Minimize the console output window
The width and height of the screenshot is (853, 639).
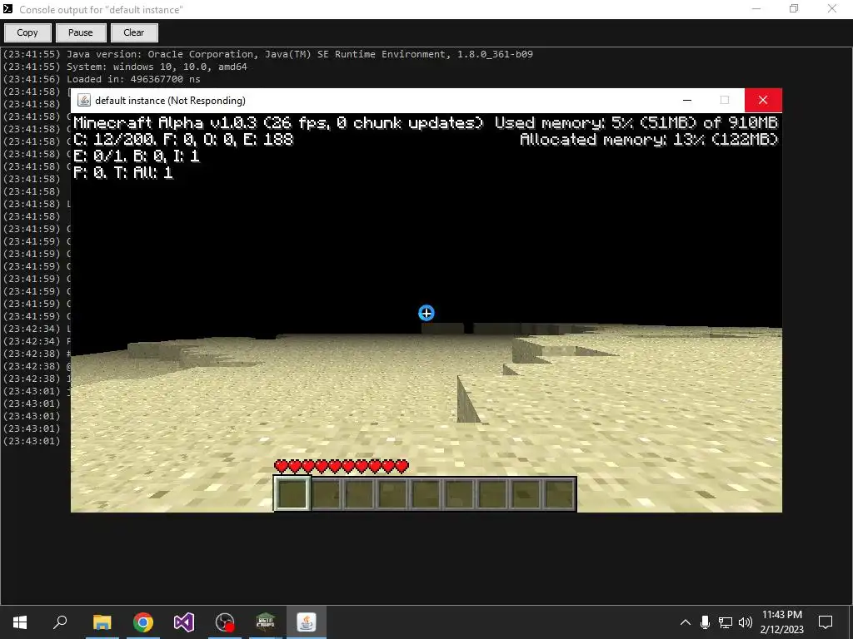click(756, 8)
